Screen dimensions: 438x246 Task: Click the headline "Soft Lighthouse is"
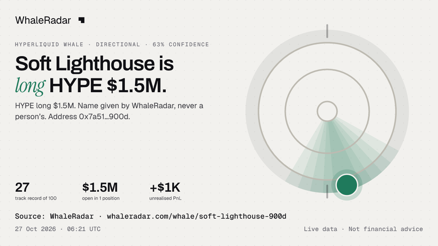tap(94, 64)
